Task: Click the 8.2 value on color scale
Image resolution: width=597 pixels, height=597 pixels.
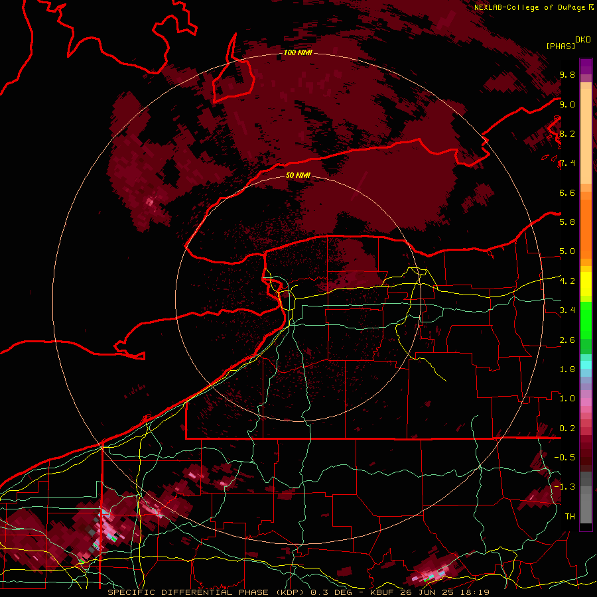Action: coord(567,133)
